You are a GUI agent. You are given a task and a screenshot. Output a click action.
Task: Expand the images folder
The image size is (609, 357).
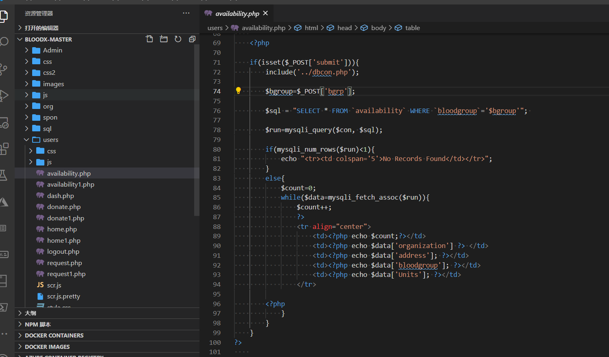(x=53, y=84)
